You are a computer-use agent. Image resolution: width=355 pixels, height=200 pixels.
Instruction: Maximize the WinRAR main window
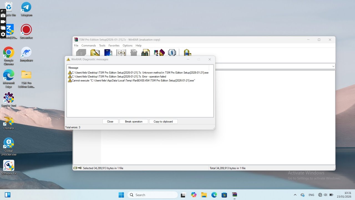coord(319,40)
